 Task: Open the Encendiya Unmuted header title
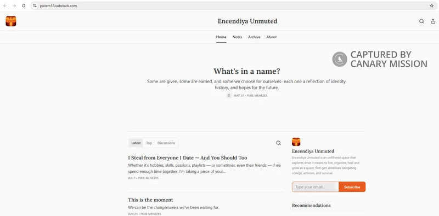(x=247, y=21)
